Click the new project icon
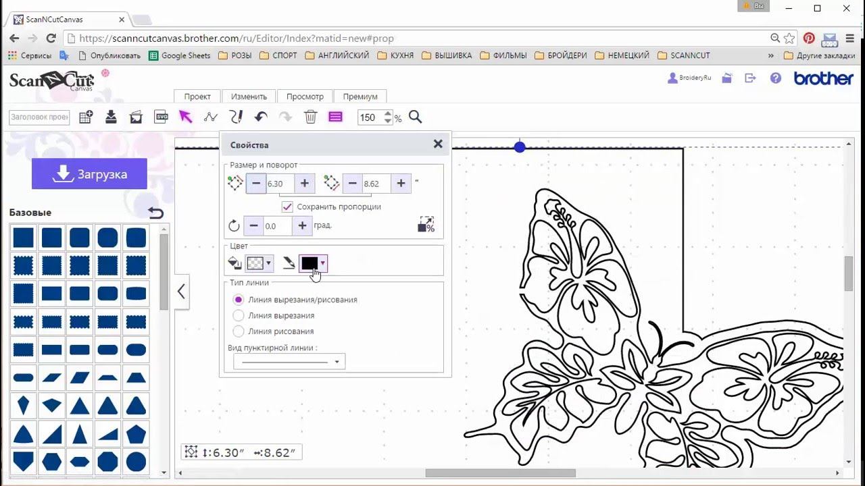 click(86, 117)
